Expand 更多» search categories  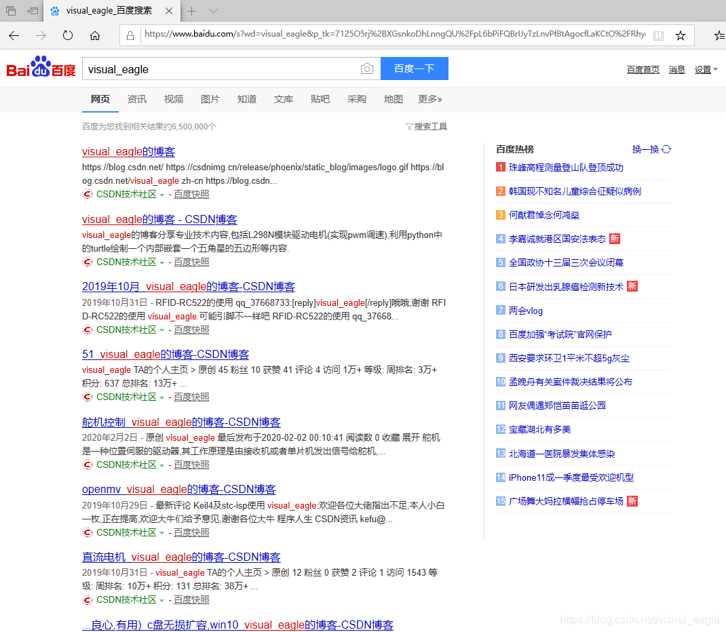point(429,99)
